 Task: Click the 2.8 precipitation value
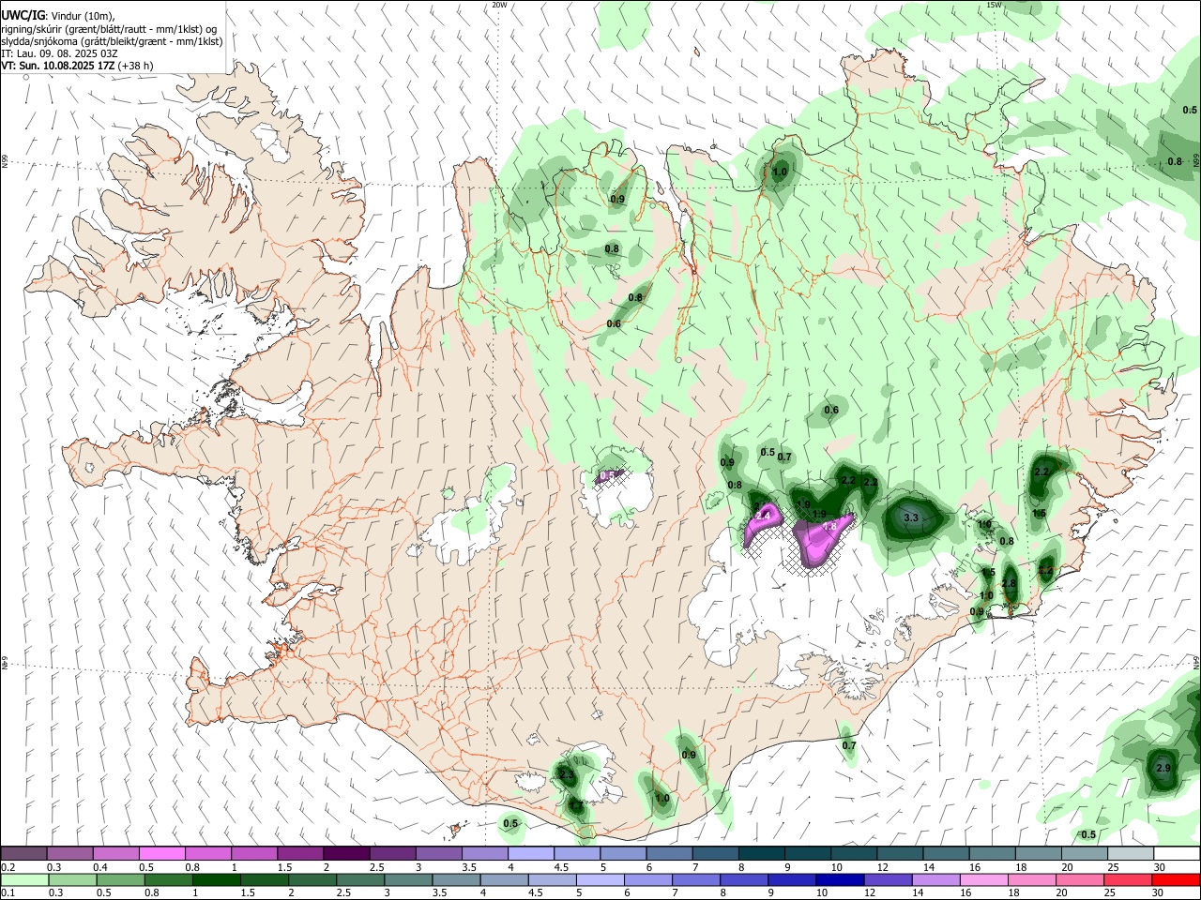[1009, 584]
